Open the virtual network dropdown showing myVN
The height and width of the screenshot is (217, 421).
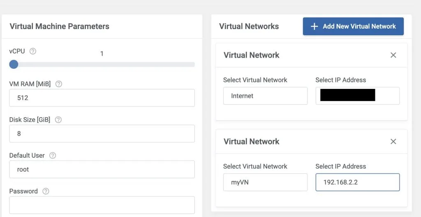click(265, 182)
